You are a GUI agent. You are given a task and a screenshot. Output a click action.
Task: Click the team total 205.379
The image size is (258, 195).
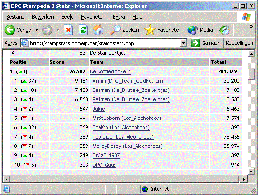pos(228,71)
